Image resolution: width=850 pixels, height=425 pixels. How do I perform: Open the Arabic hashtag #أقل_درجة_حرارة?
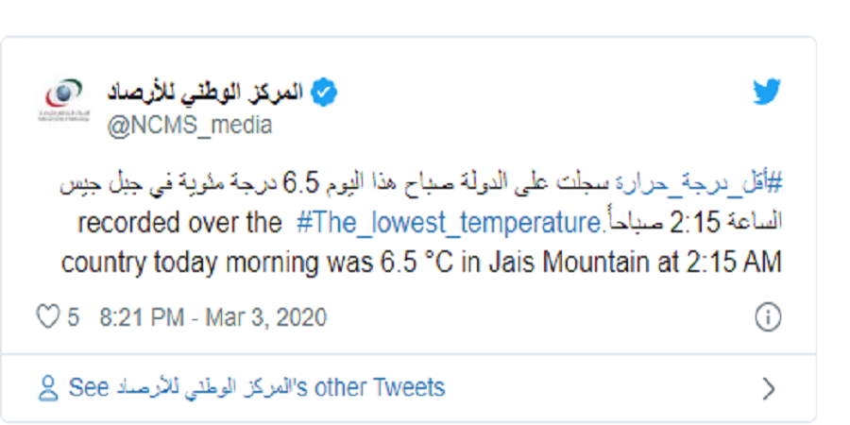[699, 184]
